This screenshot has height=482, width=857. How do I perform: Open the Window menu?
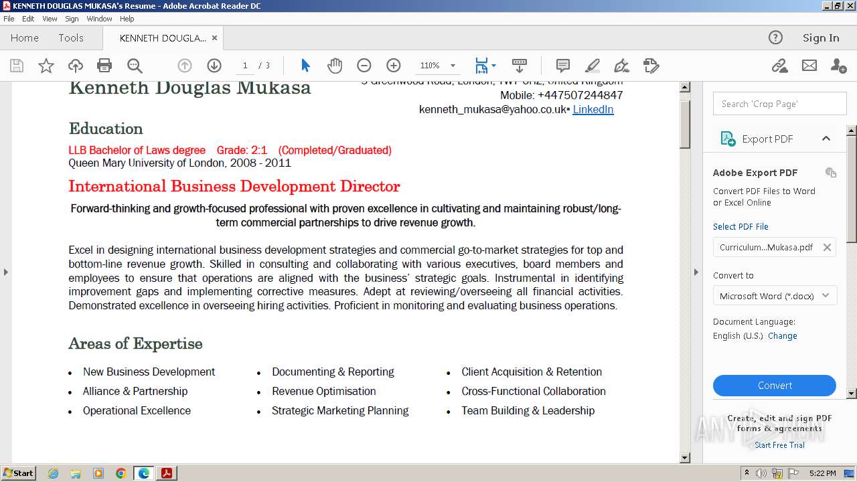(99, 19)
